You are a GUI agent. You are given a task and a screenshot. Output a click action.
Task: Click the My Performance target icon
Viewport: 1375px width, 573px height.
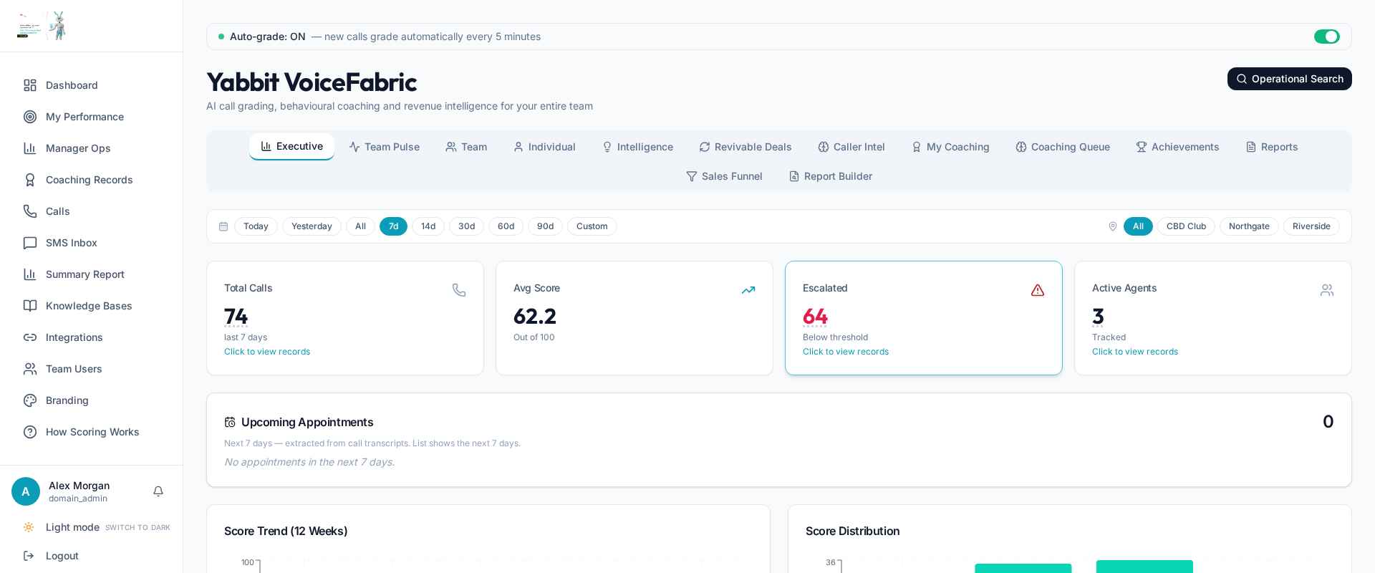pyautogui.click(x=30, y=117)
